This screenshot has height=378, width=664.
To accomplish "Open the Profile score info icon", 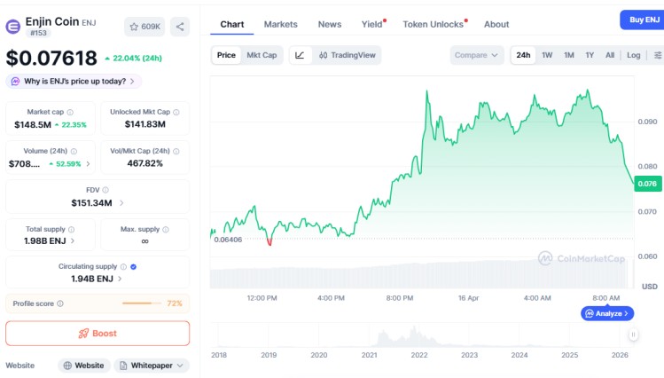I will (x=60, y=303).
